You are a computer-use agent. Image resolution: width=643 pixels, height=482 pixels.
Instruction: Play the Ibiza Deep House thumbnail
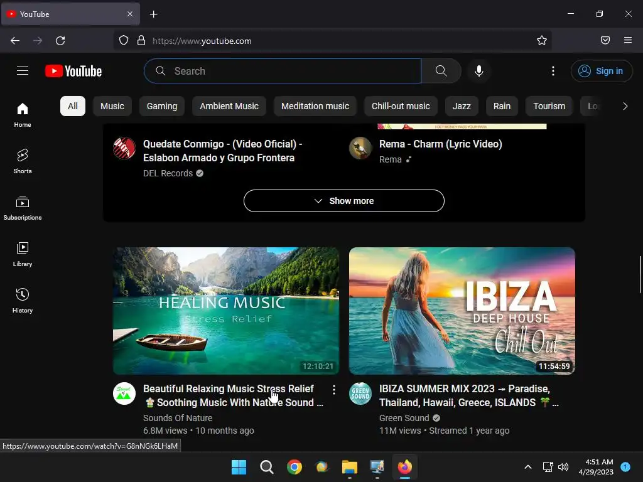pos(462,311)
